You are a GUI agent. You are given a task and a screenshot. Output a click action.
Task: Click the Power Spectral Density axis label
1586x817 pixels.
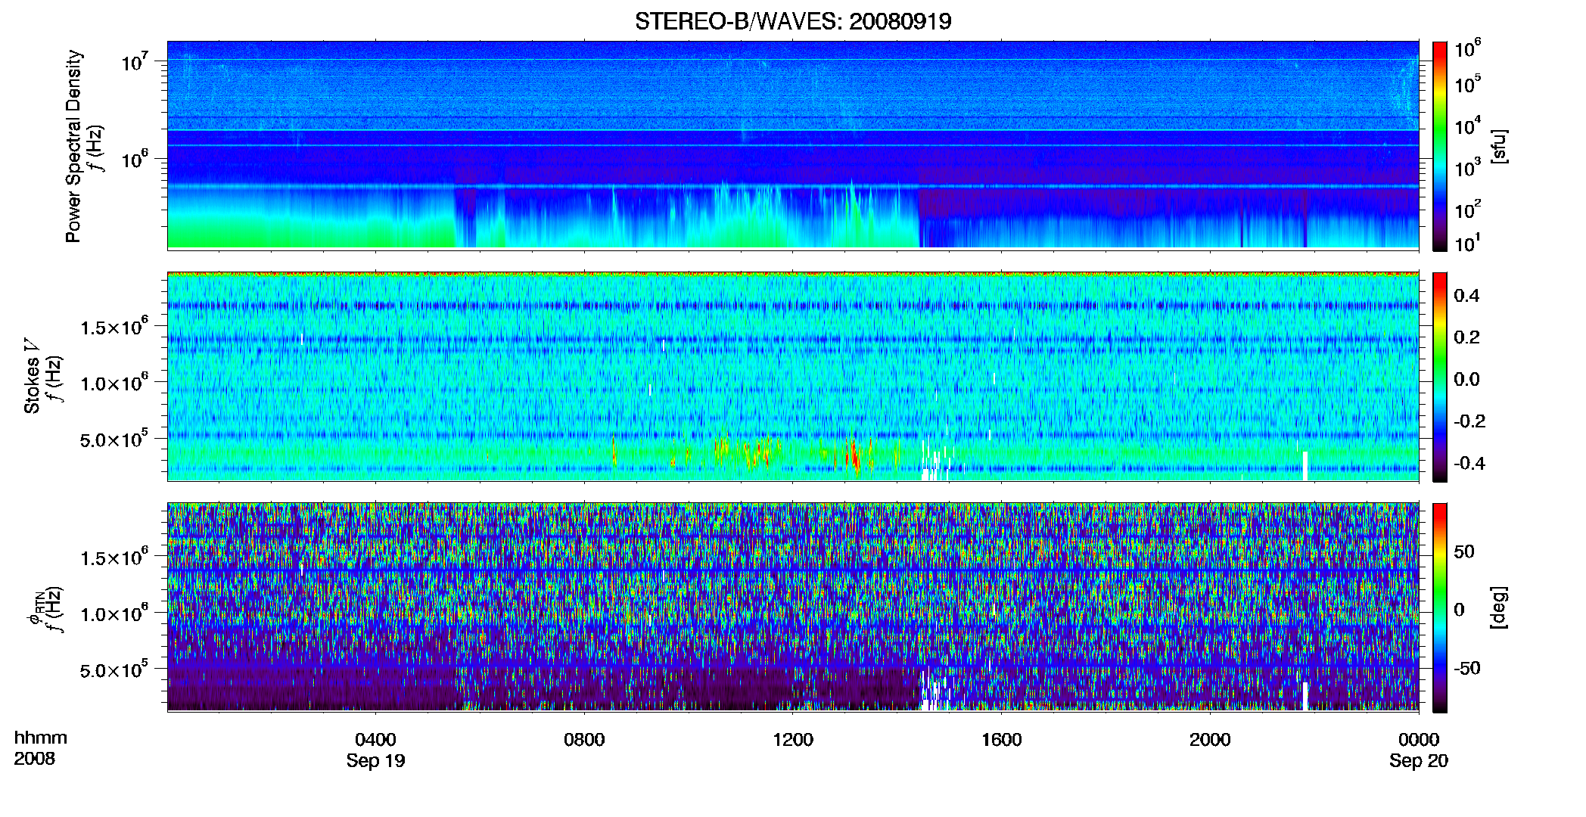[x=73, y=146]
